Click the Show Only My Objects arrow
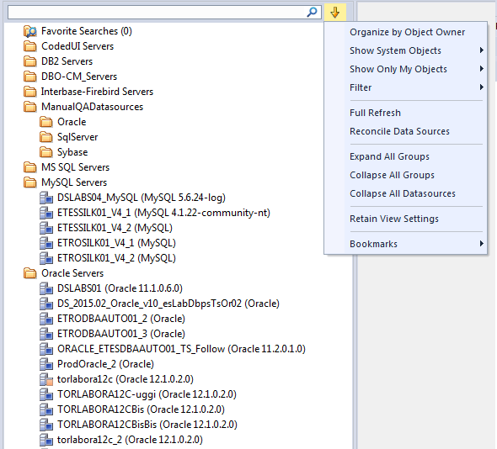This screenshot has width=497, height=449. coord(482,68)
